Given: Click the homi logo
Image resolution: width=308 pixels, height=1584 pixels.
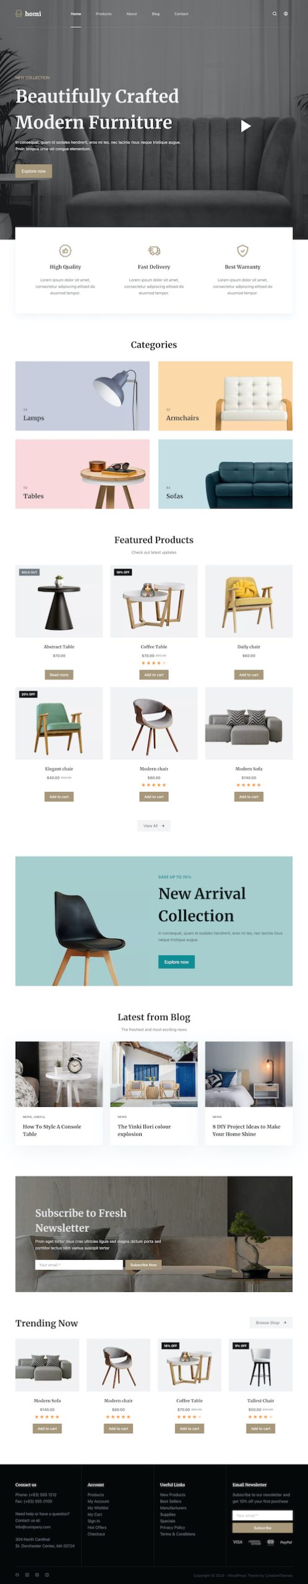Looking at the screenshot, I should 28,14.
